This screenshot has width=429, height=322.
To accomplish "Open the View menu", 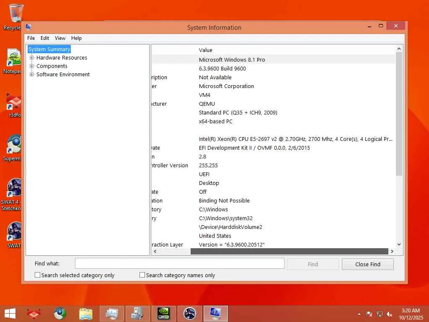I will click(x=60, y=38).
